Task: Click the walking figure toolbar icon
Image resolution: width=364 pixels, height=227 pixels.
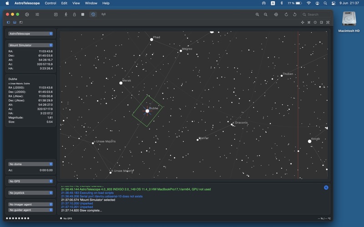Action: coord(66,15)
